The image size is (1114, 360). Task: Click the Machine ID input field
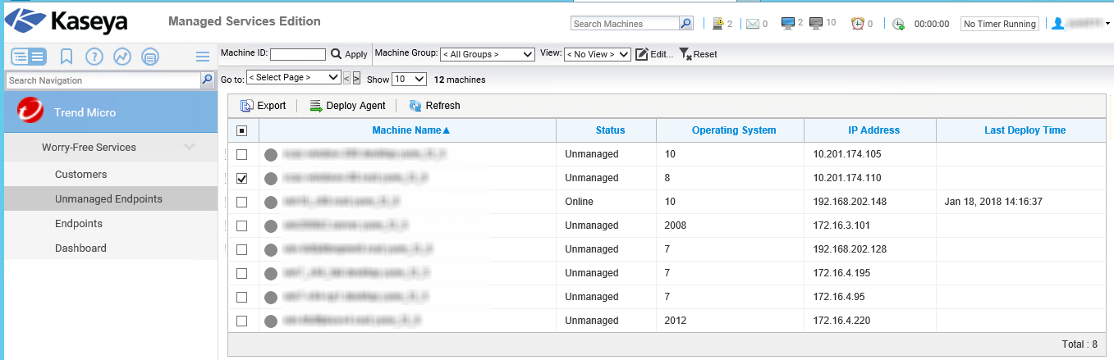(x=298, y=54)
